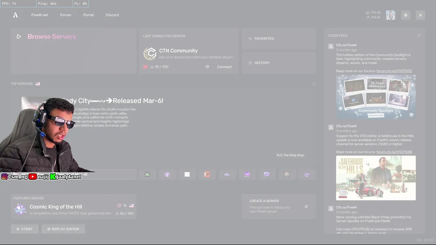
Task: Open the Forum link
Action: (x=66, y=15)
